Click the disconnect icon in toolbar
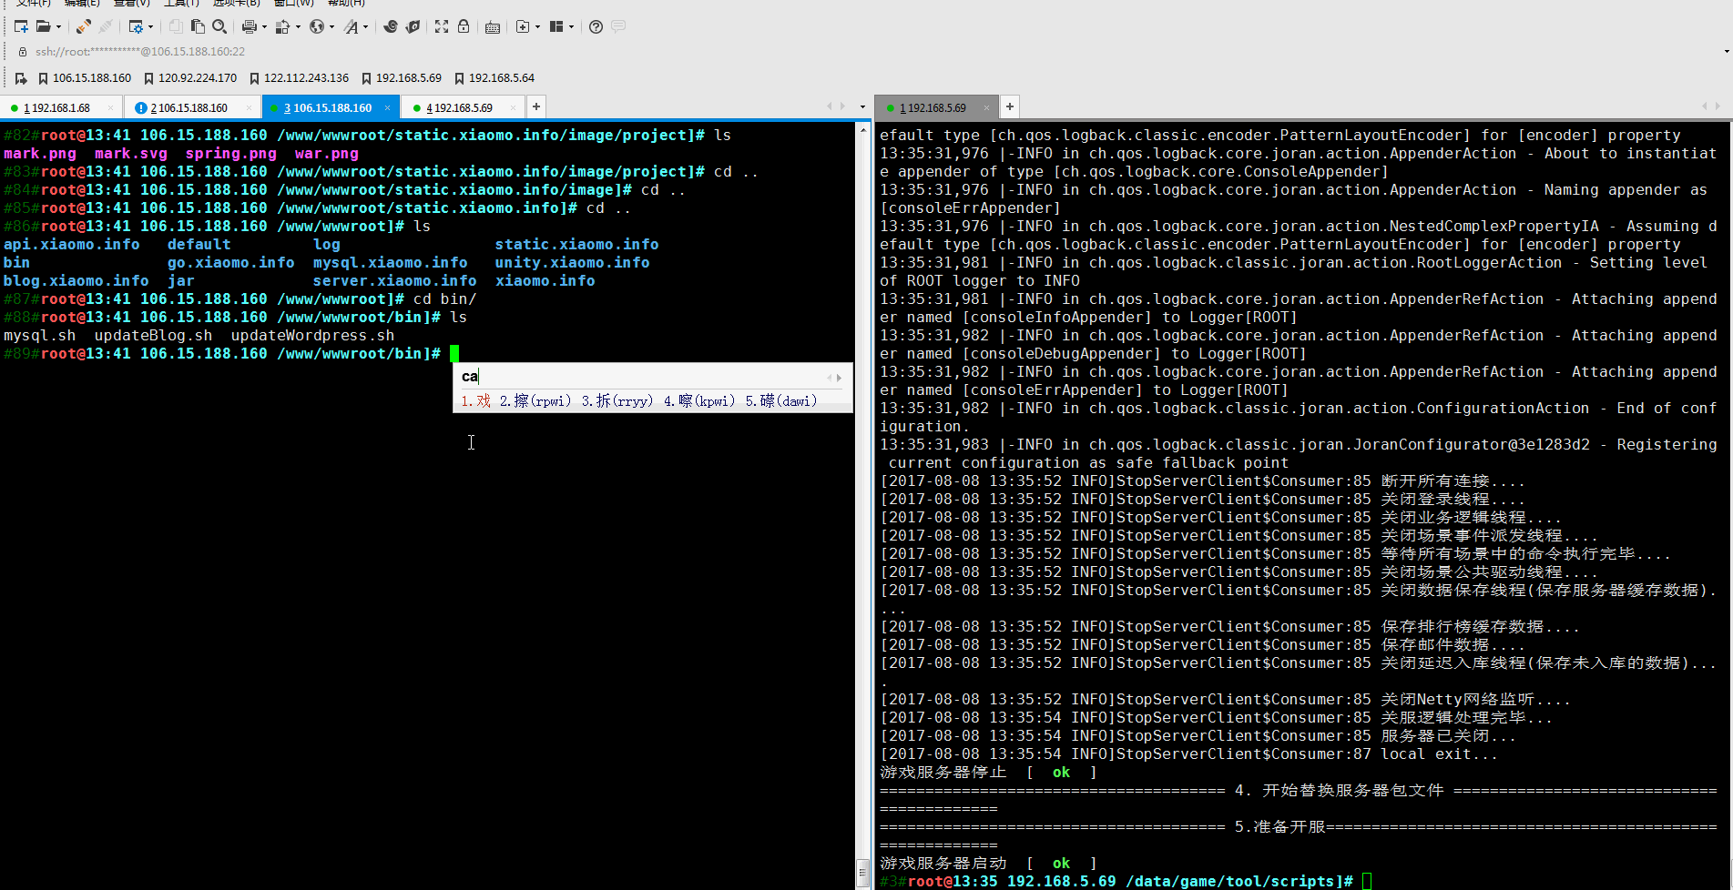This screenshot has height=890, width=1733. [106, 26]
